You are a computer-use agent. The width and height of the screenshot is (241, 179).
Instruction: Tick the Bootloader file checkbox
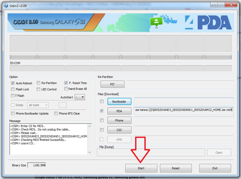(102, 102)
